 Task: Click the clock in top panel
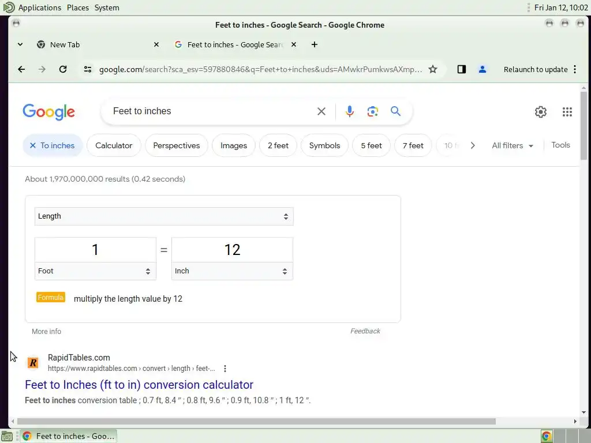point(561,7)
